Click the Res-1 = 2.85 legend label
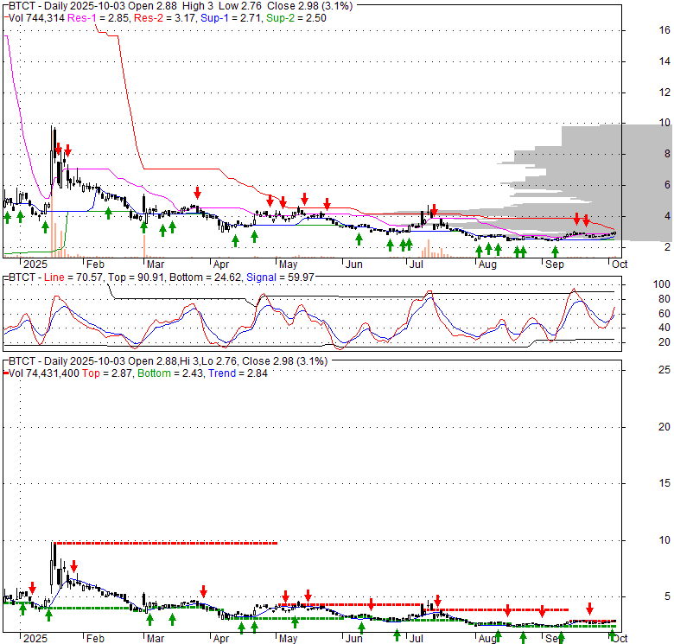 98,18
